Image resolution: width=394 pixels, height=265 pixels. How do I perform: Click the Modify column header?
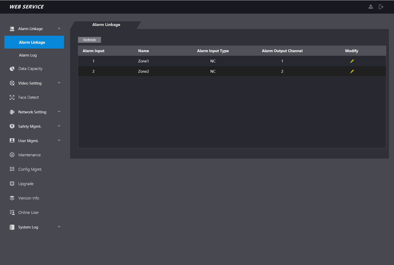(352, 51)
